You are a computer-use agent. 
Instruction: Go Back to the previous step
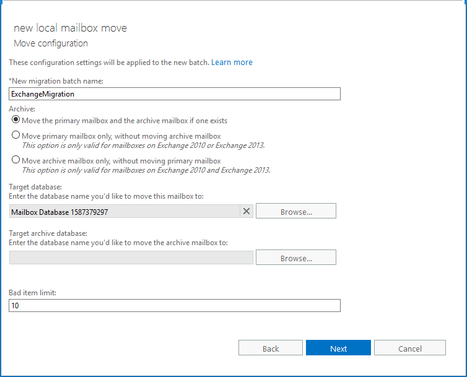click(271, 349)
